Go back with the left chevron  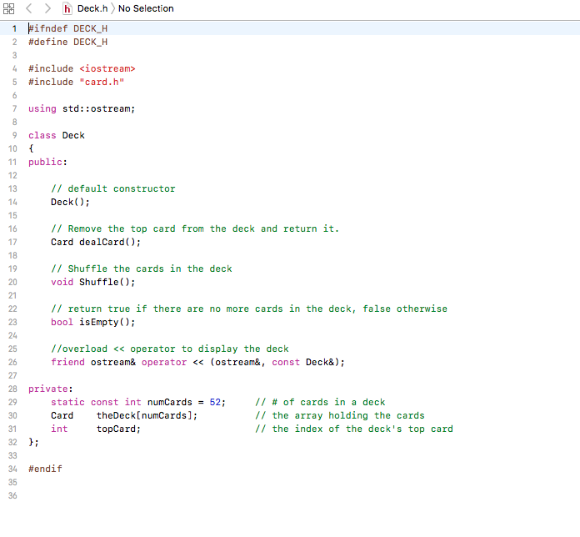point(29,8)
